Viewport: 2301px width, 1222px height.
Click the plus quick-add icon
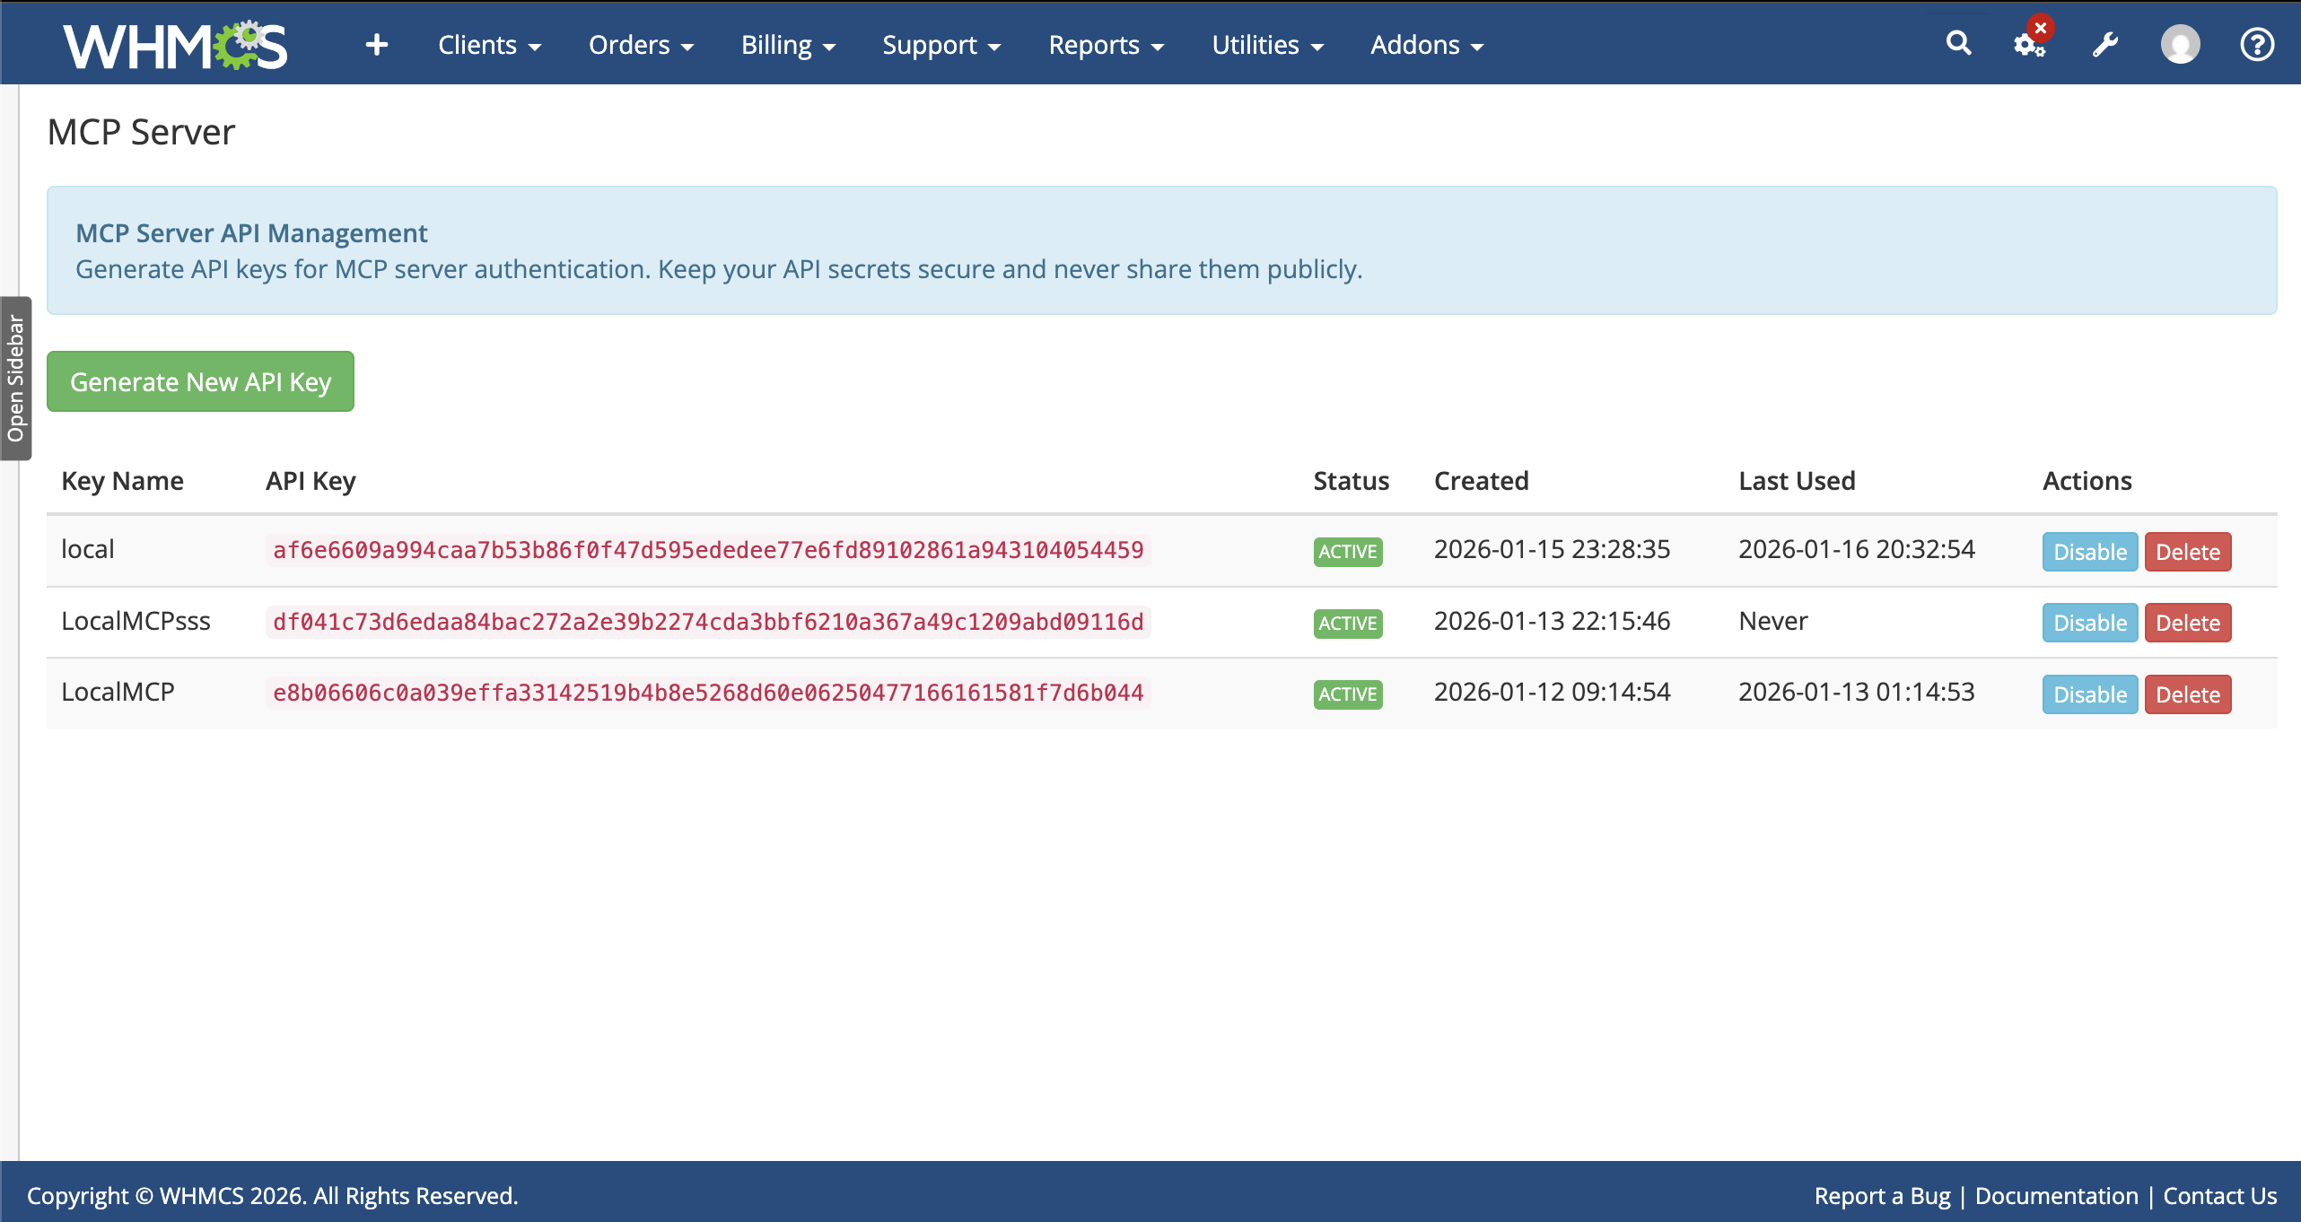[x=377, y=45]
